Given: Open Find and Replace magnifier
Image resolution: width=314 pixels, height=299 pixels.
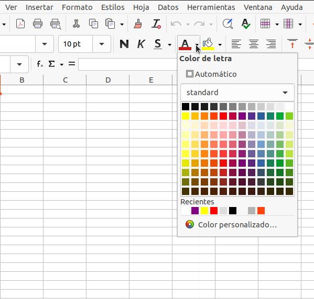Looking at the screenshot, I should [x=228, y=24].
